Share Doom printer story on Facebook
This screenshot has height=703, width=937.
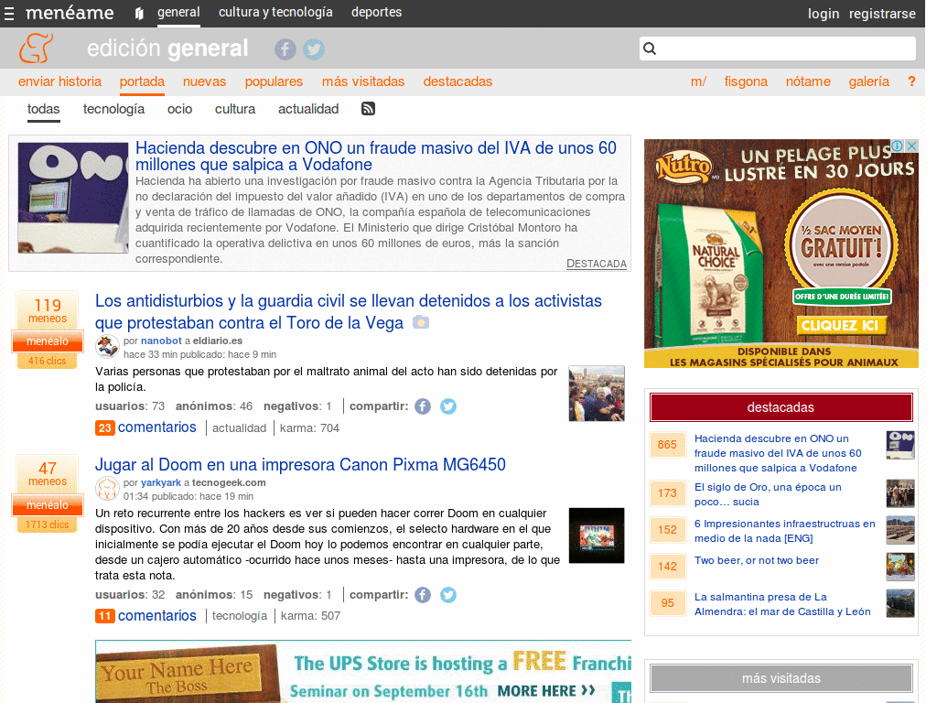coord(423,595)
